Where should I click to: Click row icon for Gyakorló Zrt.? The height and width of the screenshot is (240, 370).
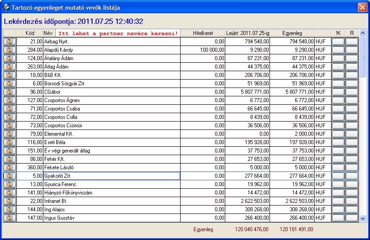pos(10,176)
